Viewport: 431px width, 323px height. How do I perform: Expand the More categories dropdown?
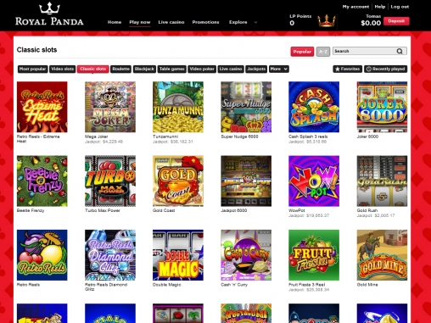click(x=279, y=69)
